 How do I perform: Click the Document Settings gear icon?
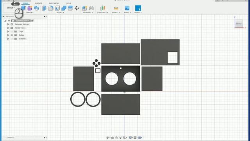point(12,24)
